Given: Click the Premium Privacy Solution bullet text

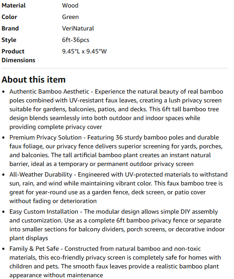Looking at the screenshot, I should 116,151.
